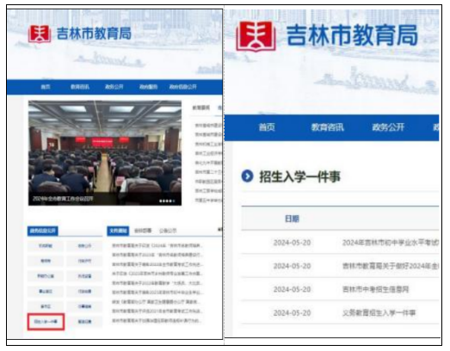Open the 公告公示 tab above the document list

click(168, 231)
